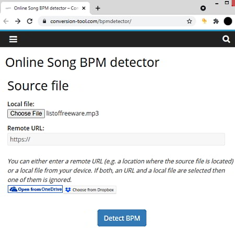Bookmark this page with the star icon
This screenshot has width=235, height=228.
pyautogui.click(x=189, y=21)
